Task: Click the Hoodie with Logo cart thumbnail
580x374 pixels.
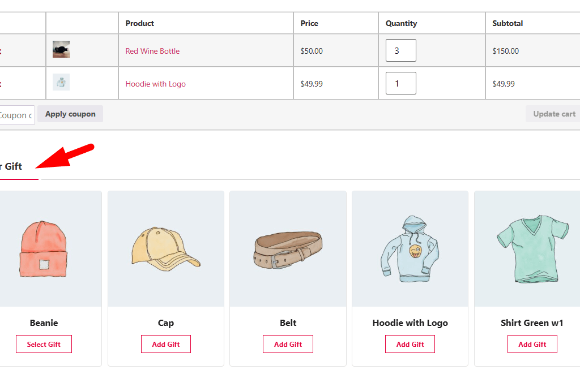Action: pyautogui.click(x=61, y=82)
